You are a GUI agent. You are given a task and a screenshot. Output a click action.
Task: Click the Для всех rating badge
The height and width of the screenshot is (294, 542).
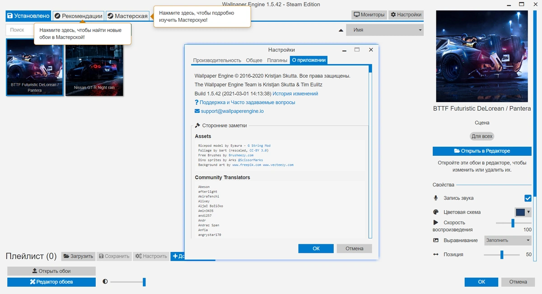[x=482, y=136]
